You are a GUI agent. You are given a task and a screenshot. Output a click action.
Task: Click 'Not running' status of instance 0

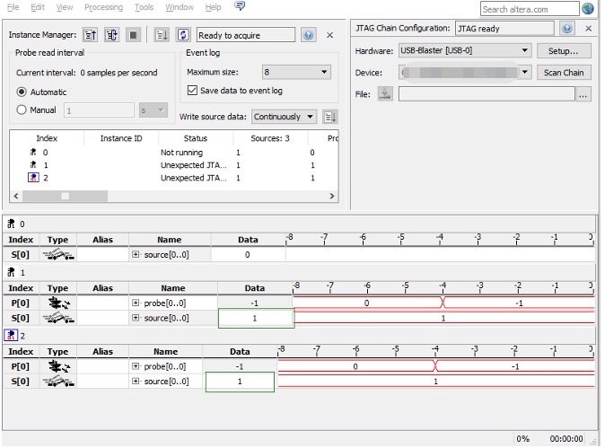[x=181, y=153]
